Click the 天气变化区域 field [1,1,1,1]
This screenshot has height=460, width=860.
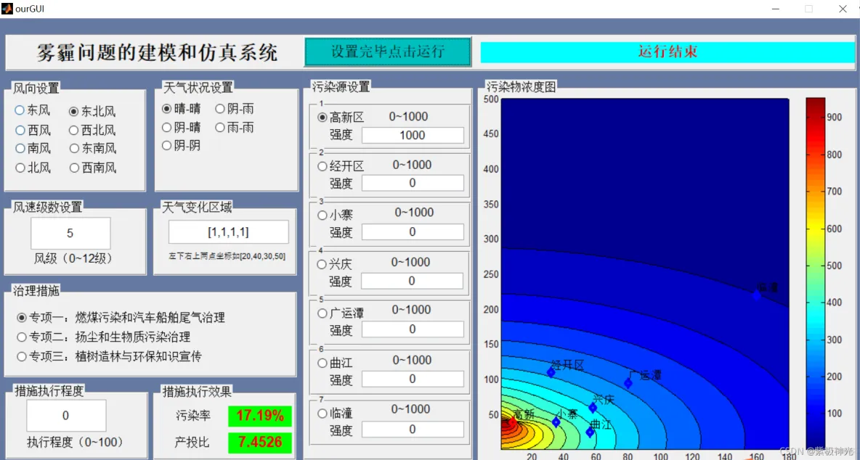click(x=228, y=232)
